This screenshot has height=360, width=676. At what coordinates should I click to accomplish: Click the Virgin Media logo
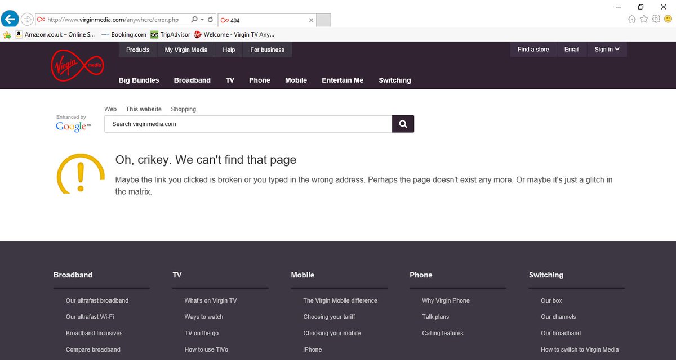point(77,65)
